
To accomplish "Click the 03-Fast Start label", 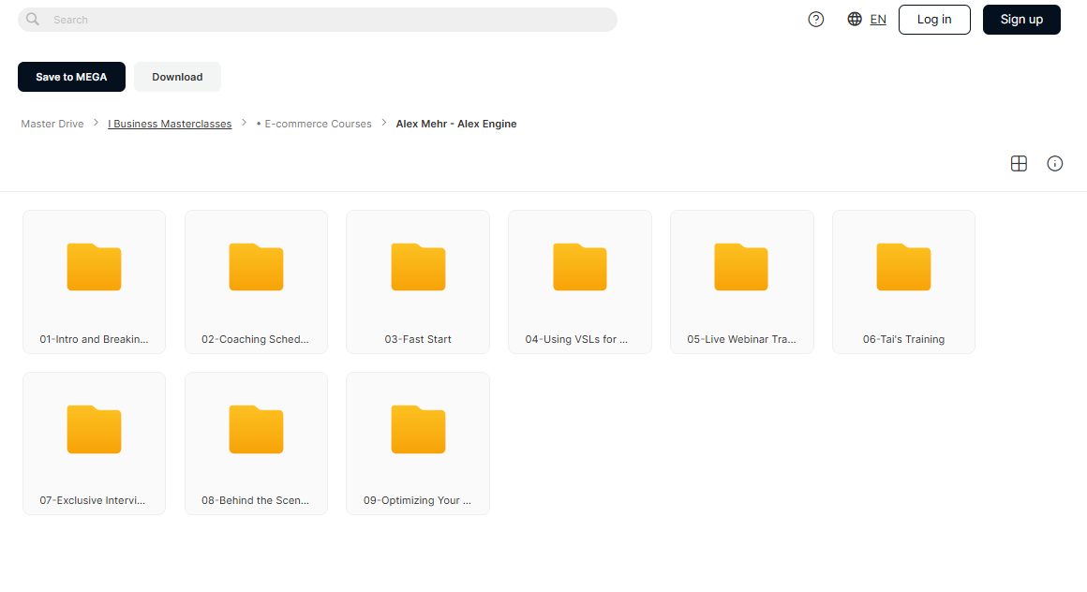I will [418, 339].
